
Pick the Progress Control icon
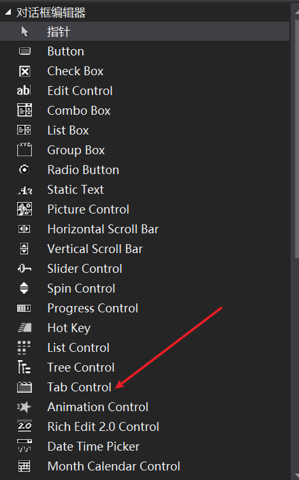coord(24,308)
